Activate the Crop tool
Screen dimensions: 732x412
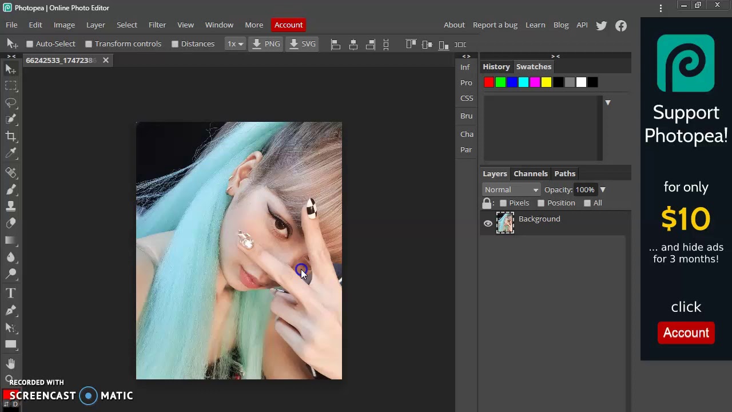(x=11, y=136)
